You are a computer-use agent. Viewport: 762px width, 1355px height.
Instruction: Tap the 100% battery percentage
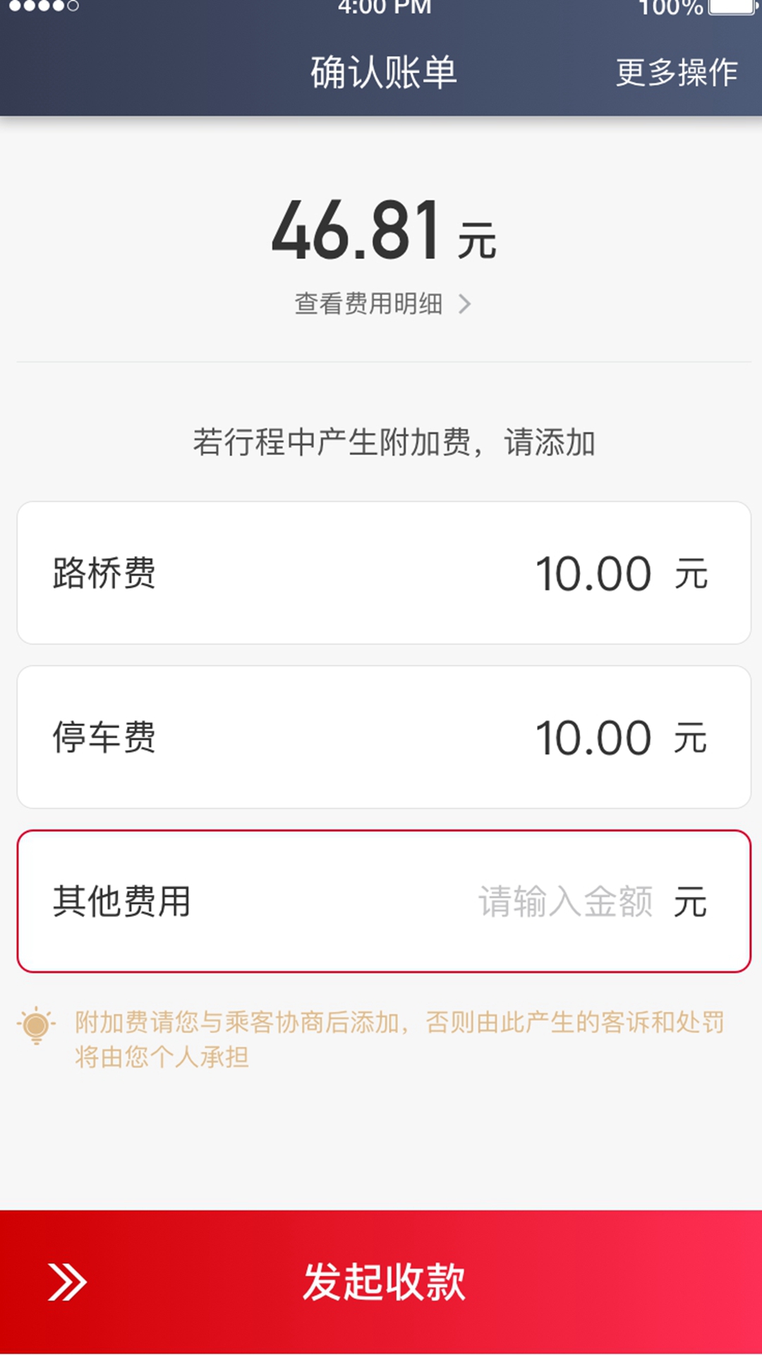click(x=670, y=8)
